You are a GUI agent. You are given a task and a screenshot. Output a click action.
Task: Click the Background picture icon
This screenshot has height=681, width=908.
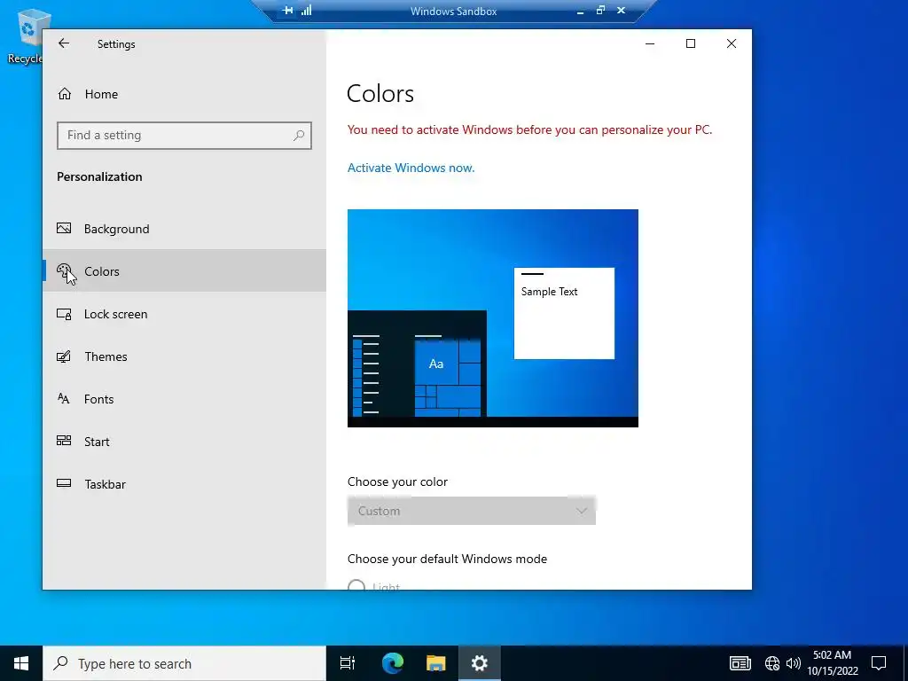(x=64, y=228)
